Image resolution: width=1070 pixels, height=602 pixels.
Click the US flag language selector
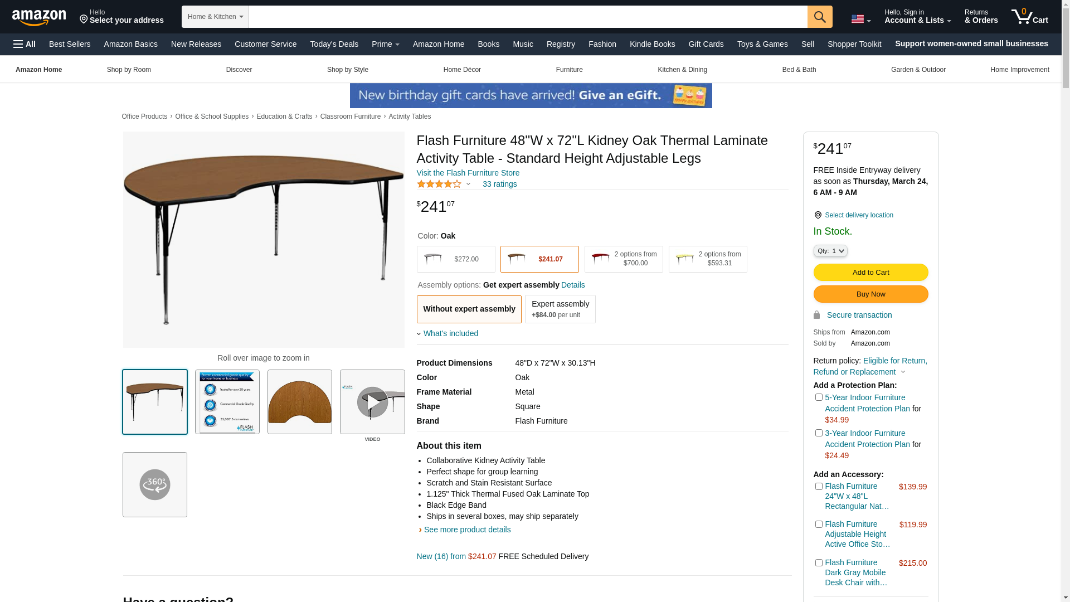(860, 19)
